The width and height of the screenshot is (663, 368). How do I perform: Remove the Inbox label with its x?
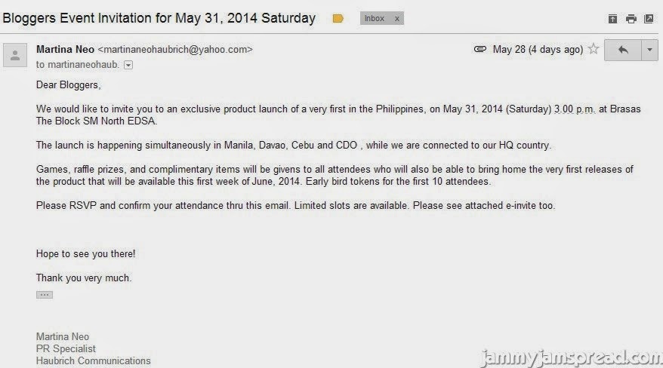pos(397,18)
